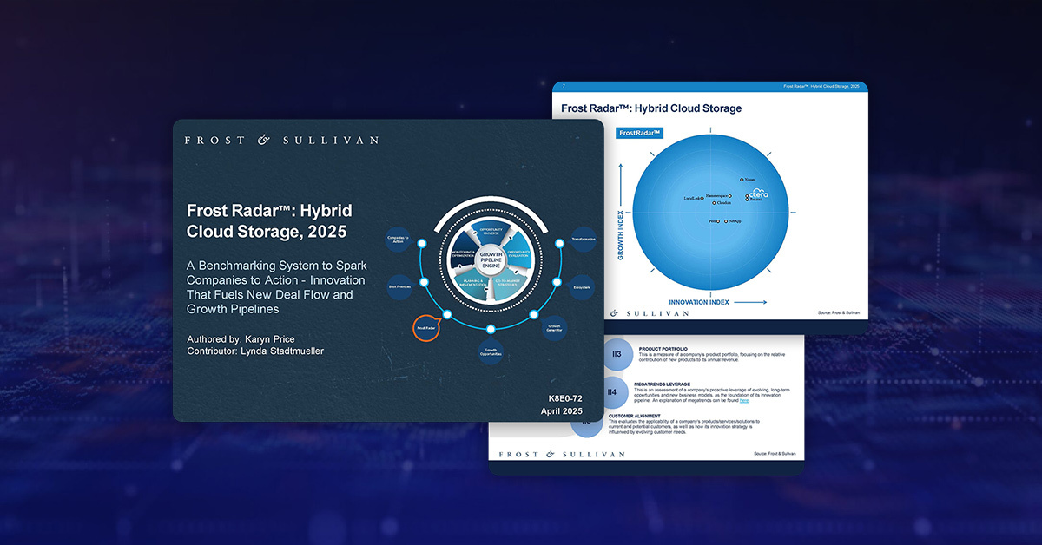Click Frost & Sullivan logo on bottom slide

pos(561,454)
